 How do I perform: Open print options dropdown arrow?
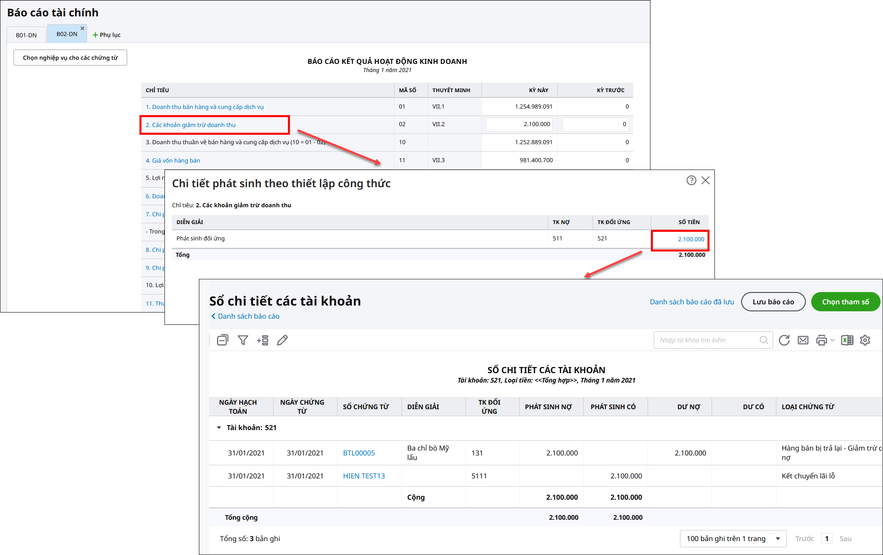[x=832, y=340]
